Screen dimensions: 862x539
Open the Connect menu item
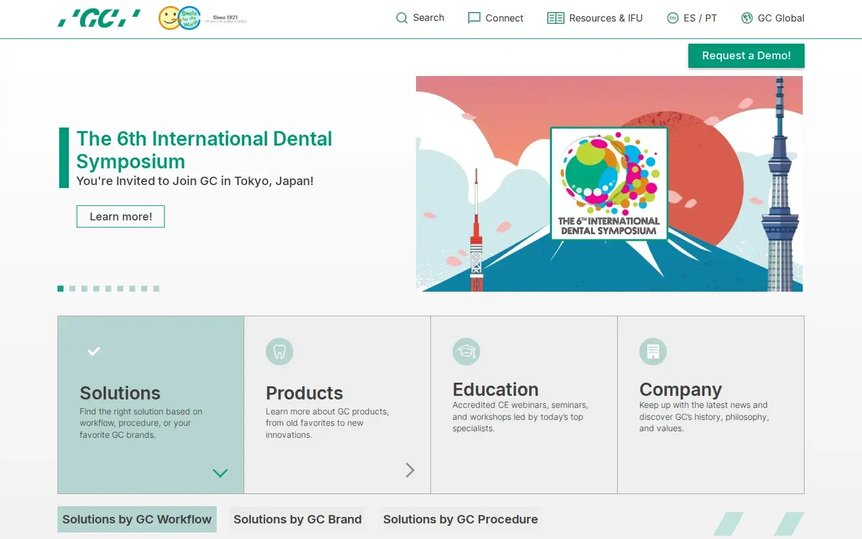click(496, 18)
